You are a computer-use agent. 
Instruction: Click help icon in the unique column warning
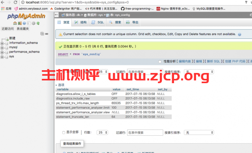239,35
